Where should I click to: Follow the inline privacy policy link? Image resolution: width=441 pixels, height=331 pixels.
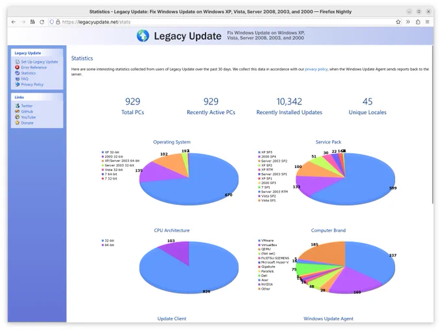(316, 69)
